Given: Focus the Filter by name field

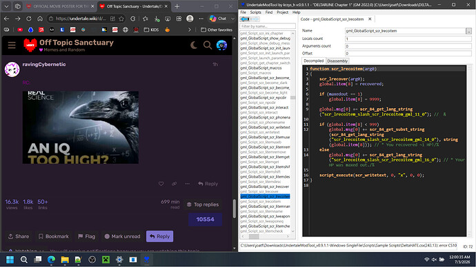Looking at the screenshot, I should coord(268,26).
